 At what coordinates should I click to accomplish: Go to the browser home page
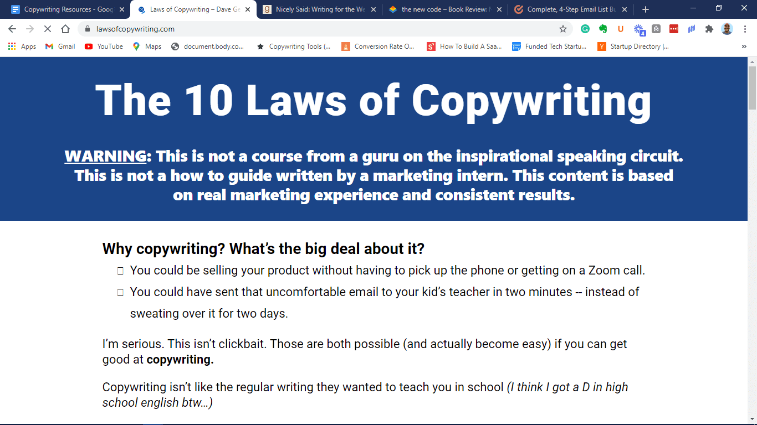pyautogui.click(x=65, y=29)
